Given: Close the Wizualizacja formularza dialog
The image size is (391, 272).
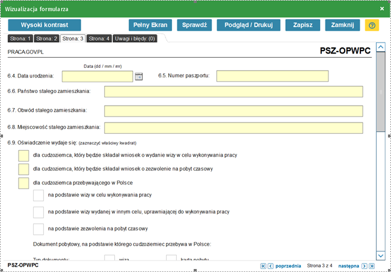Looking at the screenshot, I should click(382, 9).
